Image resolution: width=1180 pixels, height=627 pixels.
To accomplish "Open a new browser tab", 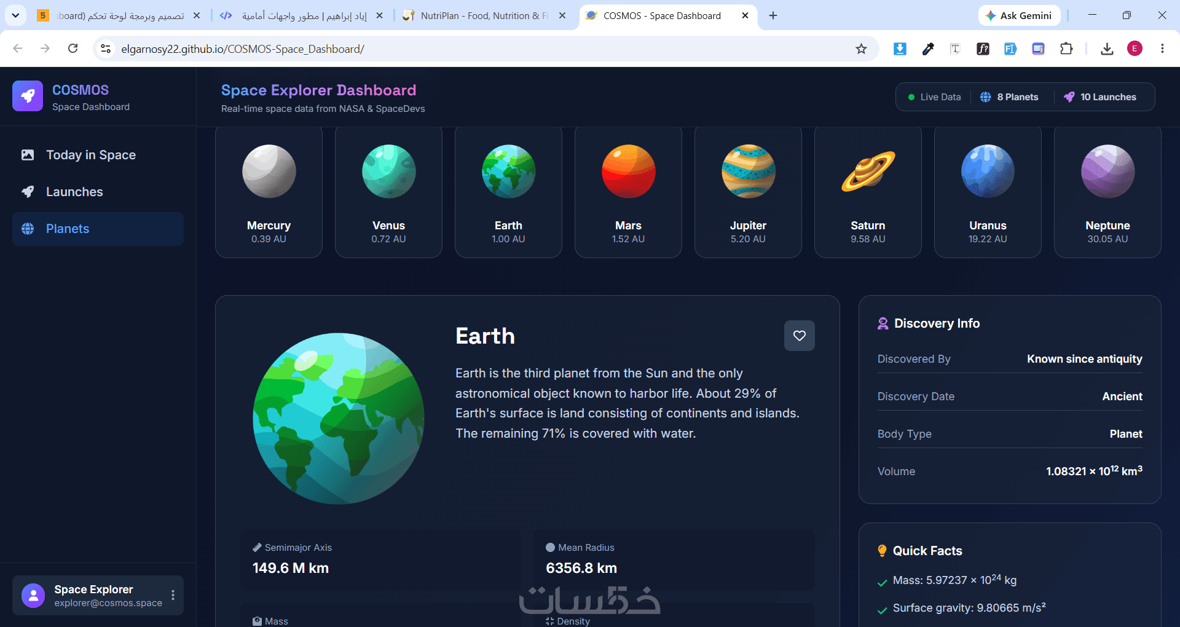I will tap(773, 16).
